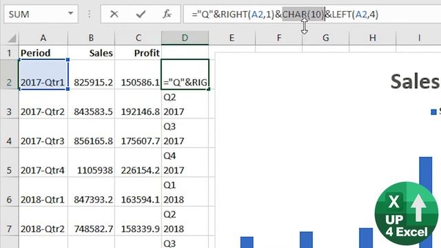Select column F header
The width and height of the screenshot is (441, 248).
pos(278,38)
